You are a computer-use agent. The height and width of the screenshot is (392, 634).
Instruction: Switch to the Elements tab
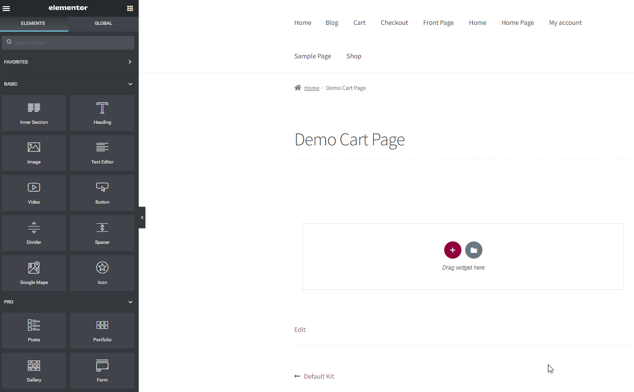pos(33,23)
